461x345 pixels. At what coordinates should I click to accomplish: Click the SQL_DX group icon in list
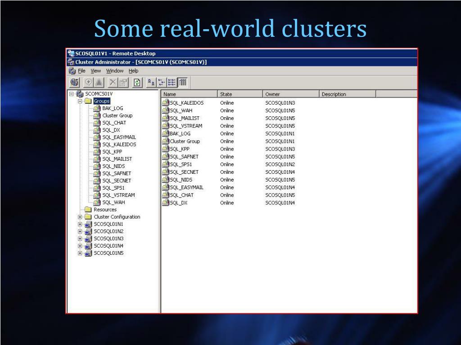point(166,203)
